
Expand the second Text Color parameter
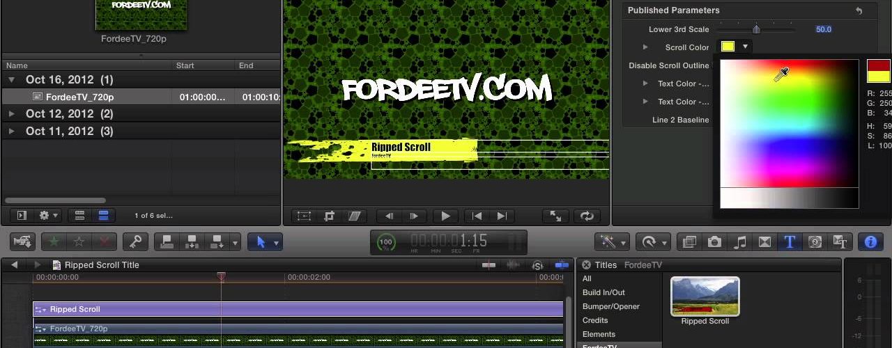(645, 102)
